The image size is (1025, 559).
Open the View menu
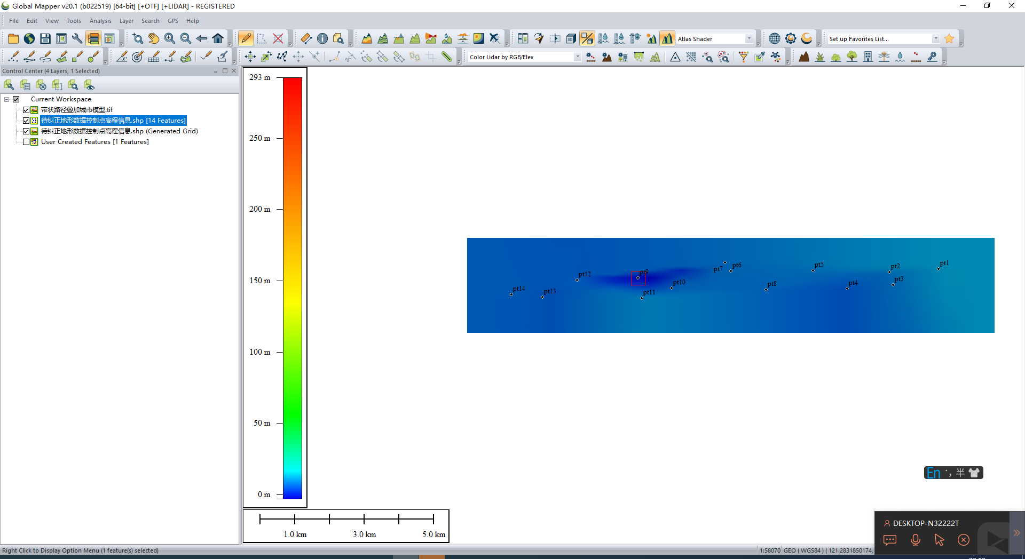(x=52, y=21)
